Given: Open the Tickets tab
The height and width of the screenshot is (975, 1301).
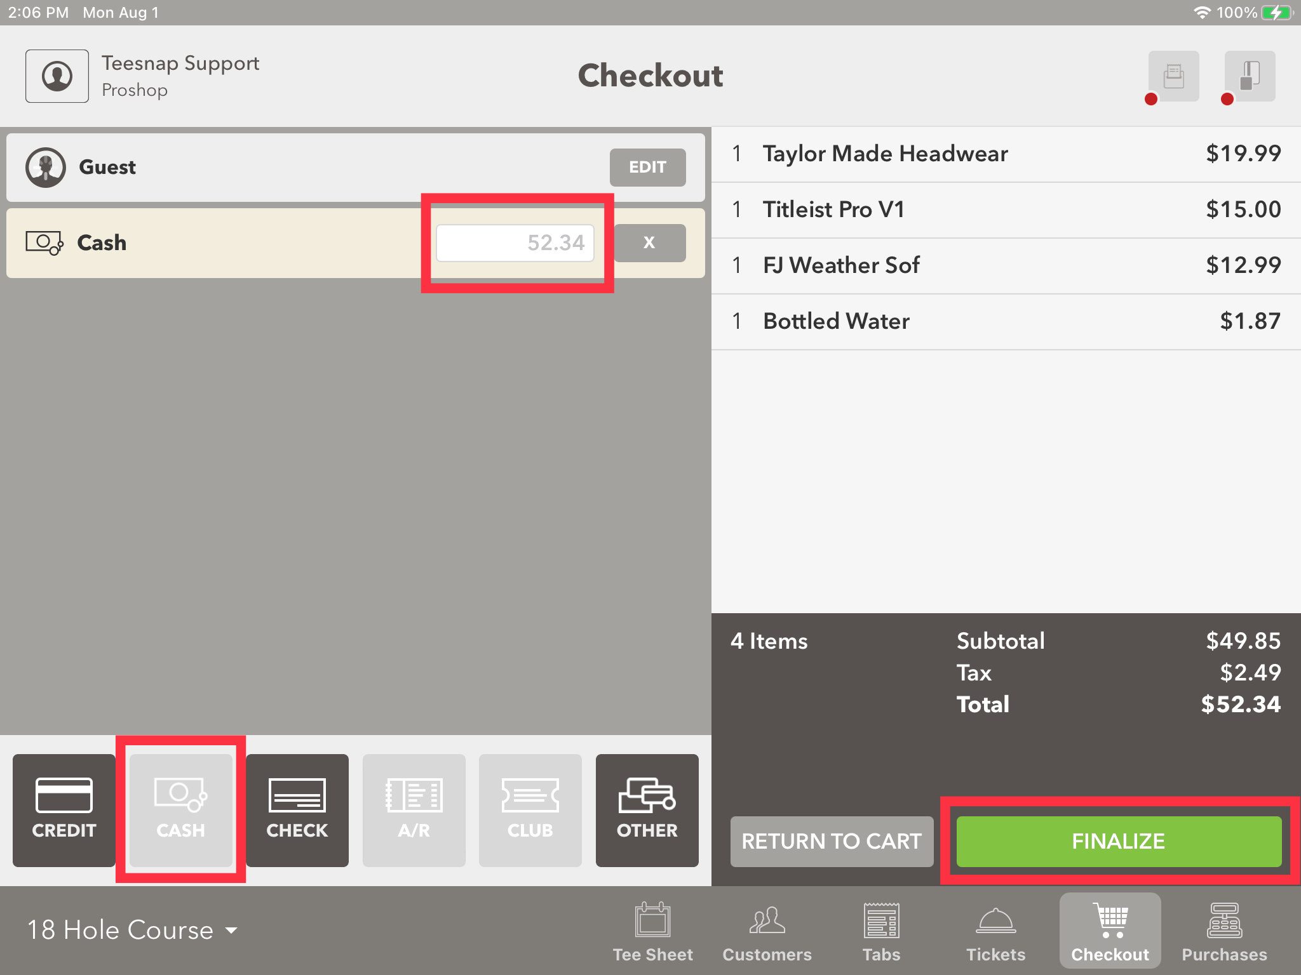Looking at the screenshot, I should point(995,931).
